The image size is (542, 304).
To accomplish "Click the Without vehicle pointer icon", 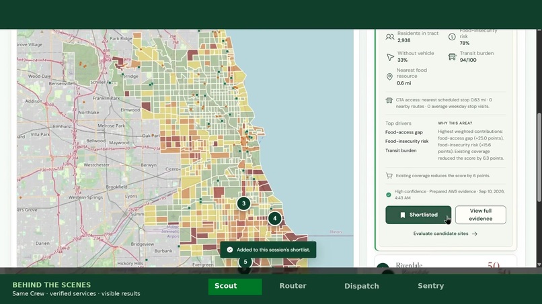I will coord(390,57).
